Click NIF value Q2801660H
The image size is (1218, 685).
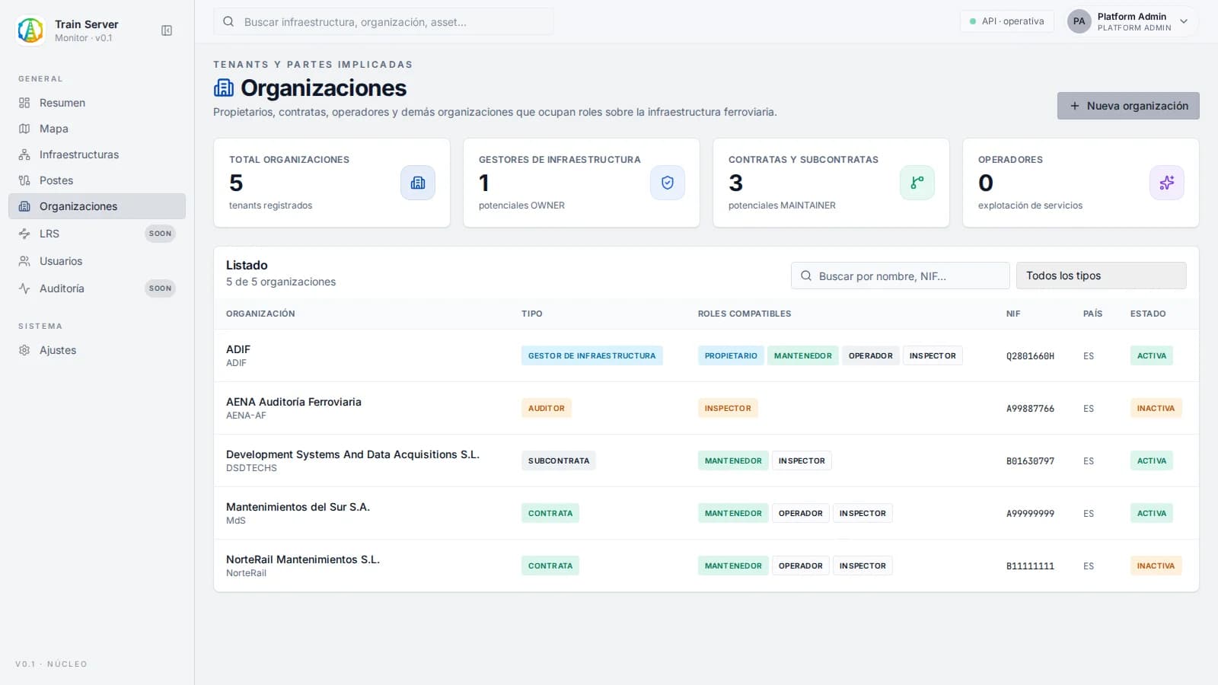click(x=1030, y=356)
